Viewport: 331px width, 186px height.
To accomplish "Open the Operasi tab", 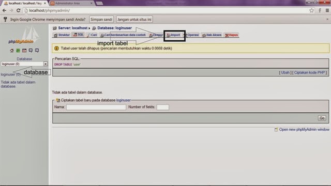I will [x=191, y=35].
